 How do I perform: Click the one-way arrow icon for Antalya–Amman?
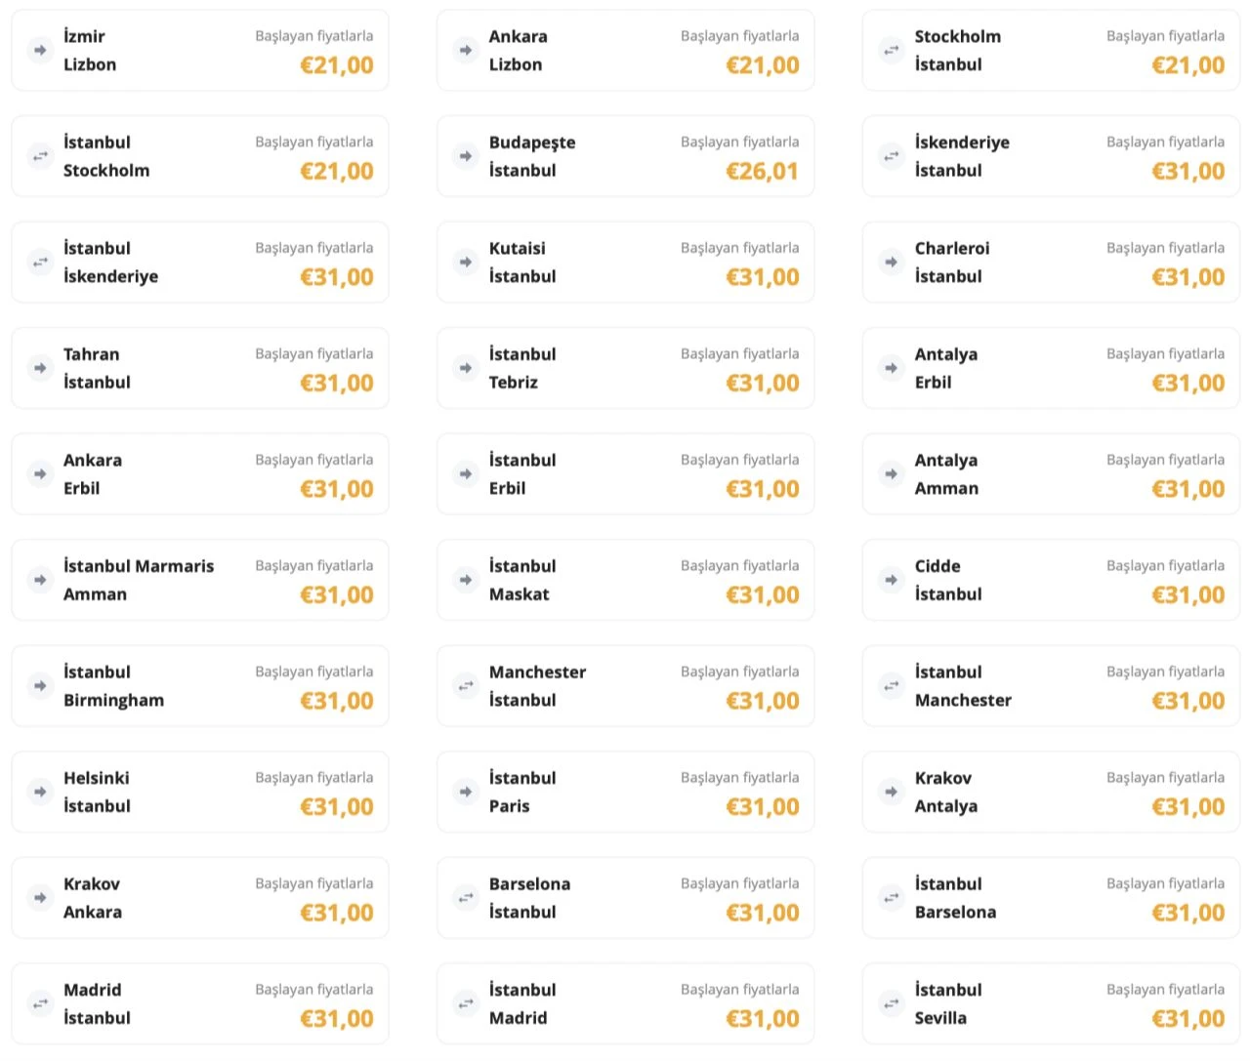(891, 474)
